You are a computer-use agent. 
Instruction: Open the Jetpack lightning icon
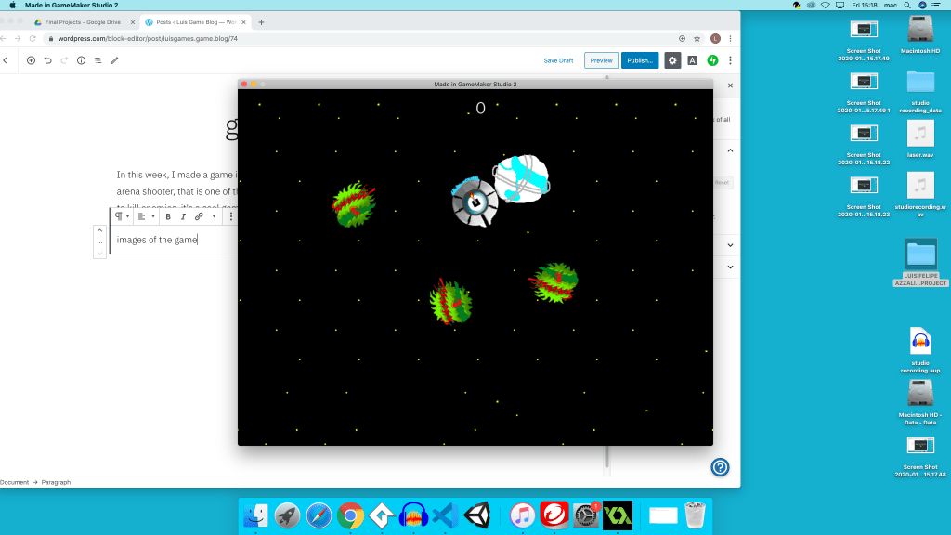pos(712,60)
